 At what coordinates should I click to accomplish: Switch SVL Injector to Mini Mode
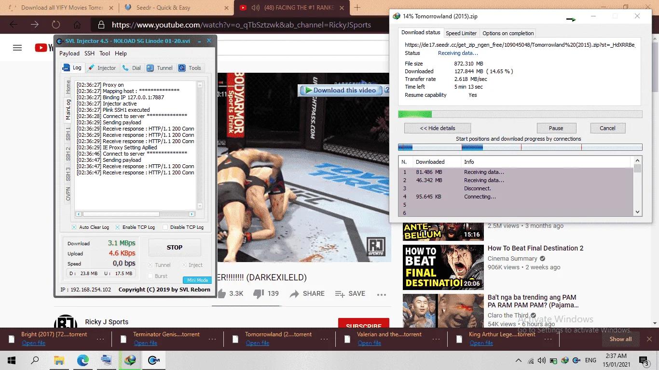[197, 280]
